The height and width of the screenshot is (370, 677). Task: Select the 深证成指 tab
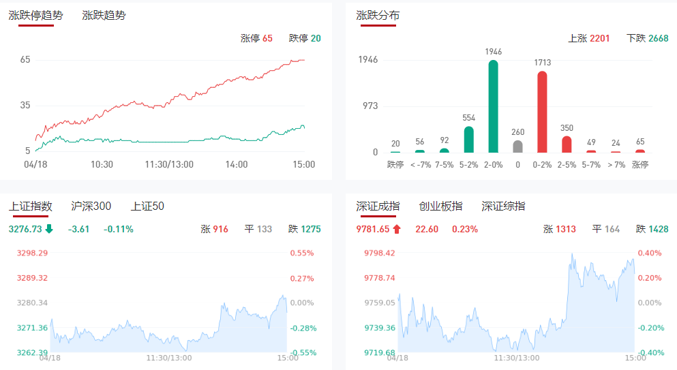[x=378, y=206]
